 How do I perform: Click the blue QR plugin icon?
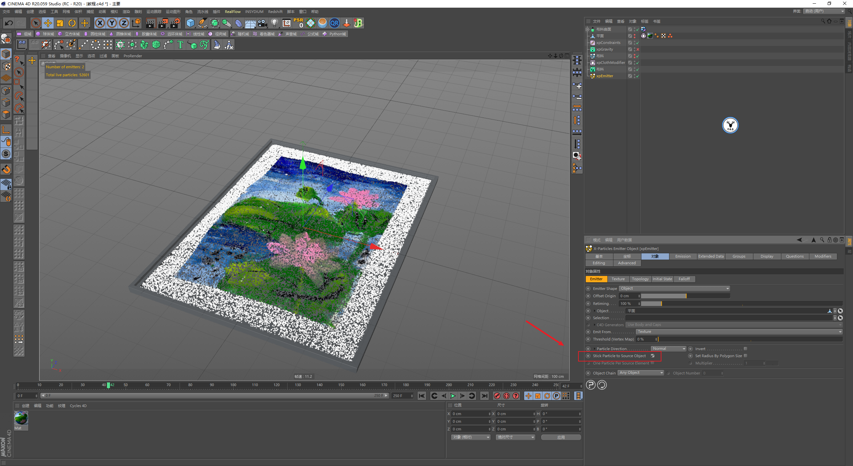(x=334, y=23)
